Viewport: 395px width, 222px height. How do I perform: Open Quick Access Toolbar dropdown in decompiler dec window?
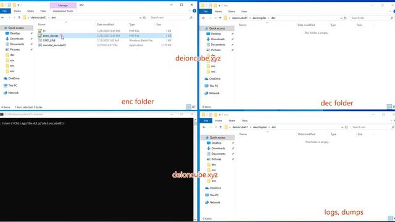(220, 6)
